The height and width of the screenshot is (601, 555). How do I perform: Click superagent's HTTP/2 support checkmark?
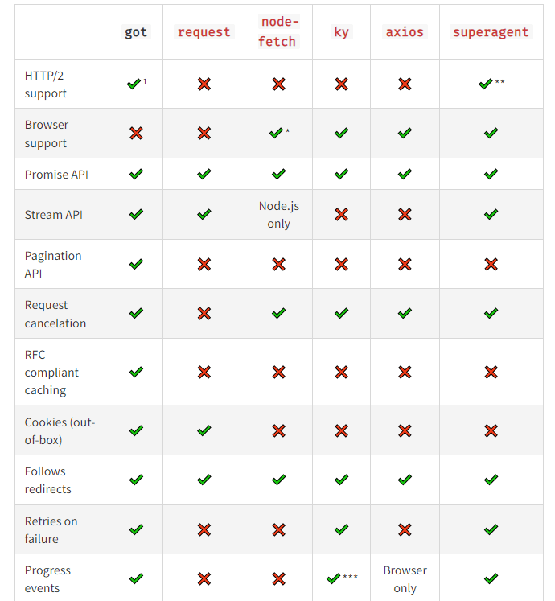[x=485, y=84]
